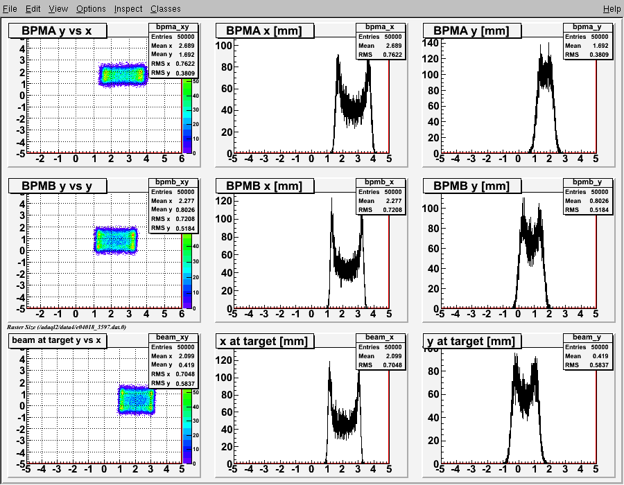
Task: Click the 'y at target [mm]' title box
Action: pos(472,341)
